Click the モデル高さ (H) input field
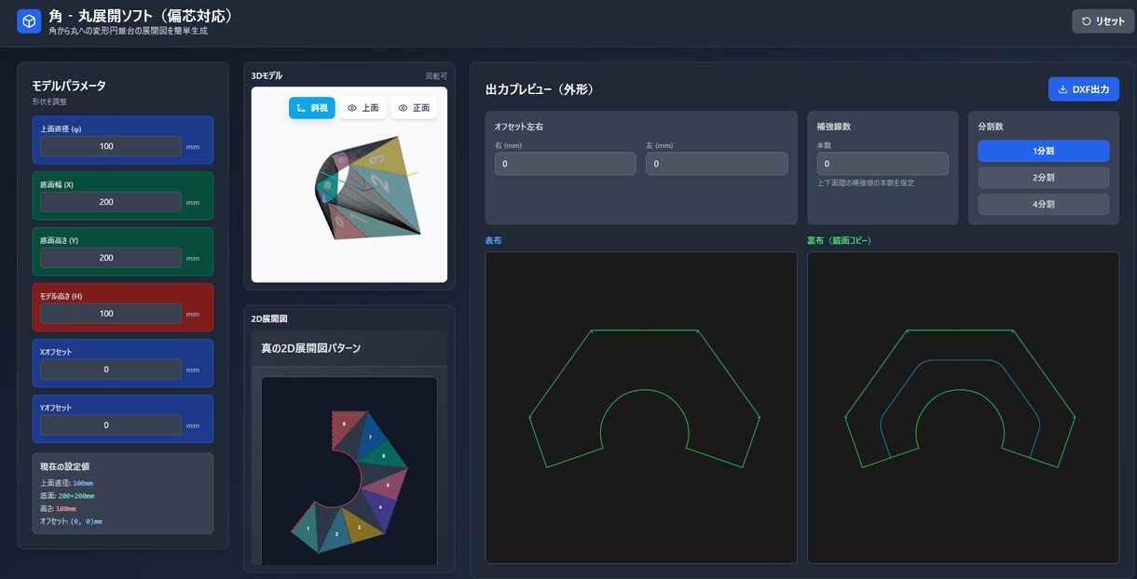 coord(110,314)
